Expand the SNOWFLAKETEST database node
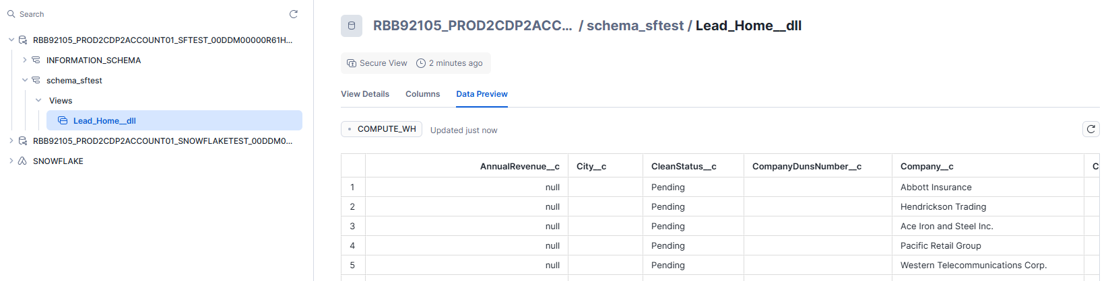1110x281 pixels. (11, 141)
